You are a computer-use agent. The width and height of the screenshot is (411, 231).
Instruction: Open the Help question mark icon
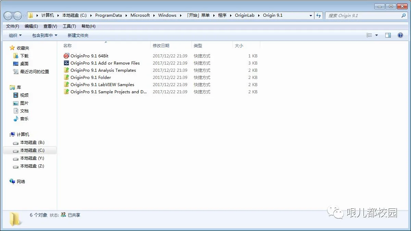400,35
